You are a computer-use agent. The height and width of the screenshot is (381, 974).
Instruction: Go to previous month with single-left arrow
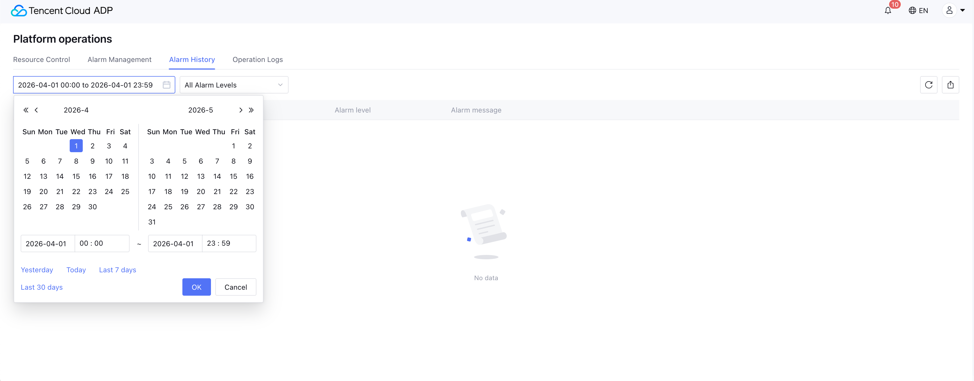pyautogui.click(x=36, y=110)
